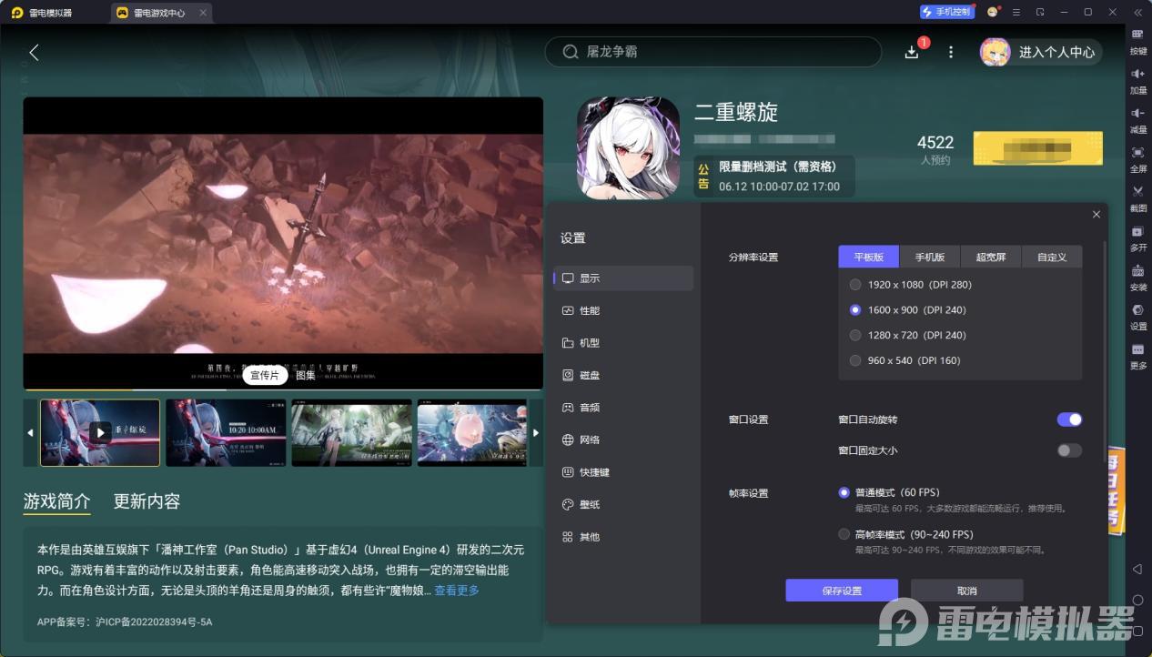This screenshot has height=657, width=1152.
Task: Select 1600 x 900 (DPI 240) resolution
Action: [x=908, y=310]
